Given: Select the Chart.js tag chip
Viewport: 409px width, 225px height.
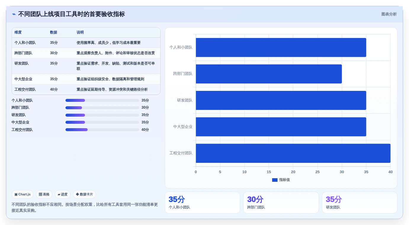Looking at the screenshot, I should coord(23,195).
